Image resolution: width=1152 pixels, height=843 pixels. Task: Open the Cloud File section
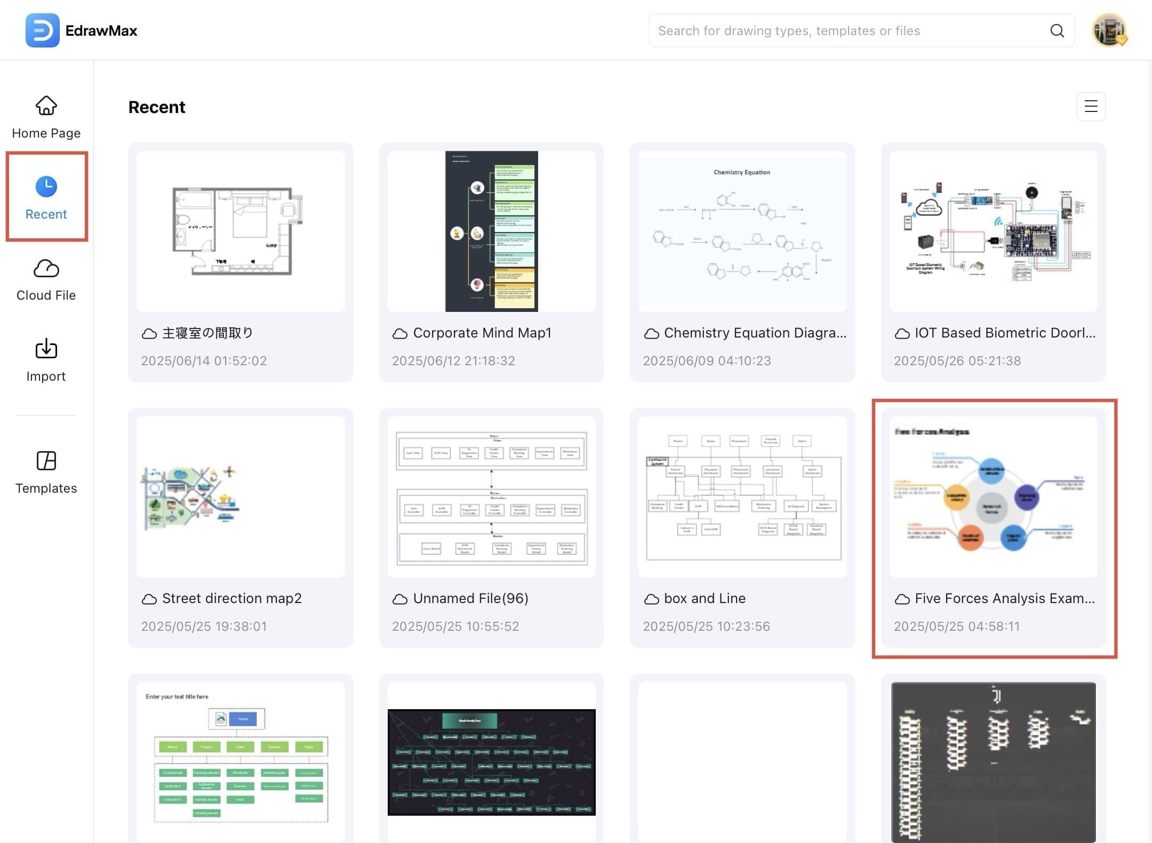(x=46, y=280)
